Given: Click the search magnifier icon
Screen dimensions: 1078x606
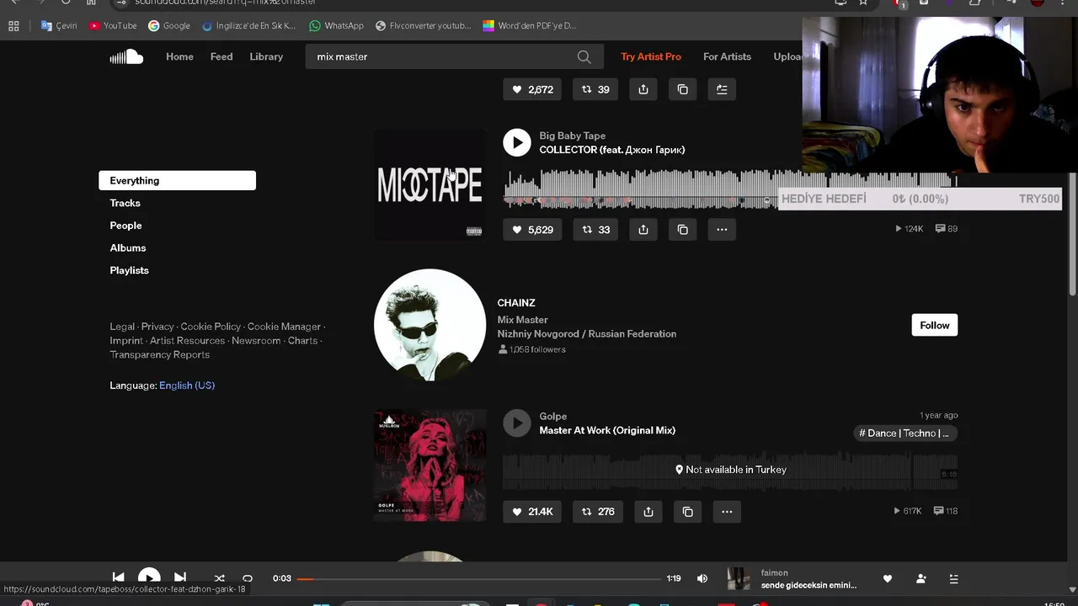Looking at the screenshot, I should pyautogui.click(x=584, y=56).
